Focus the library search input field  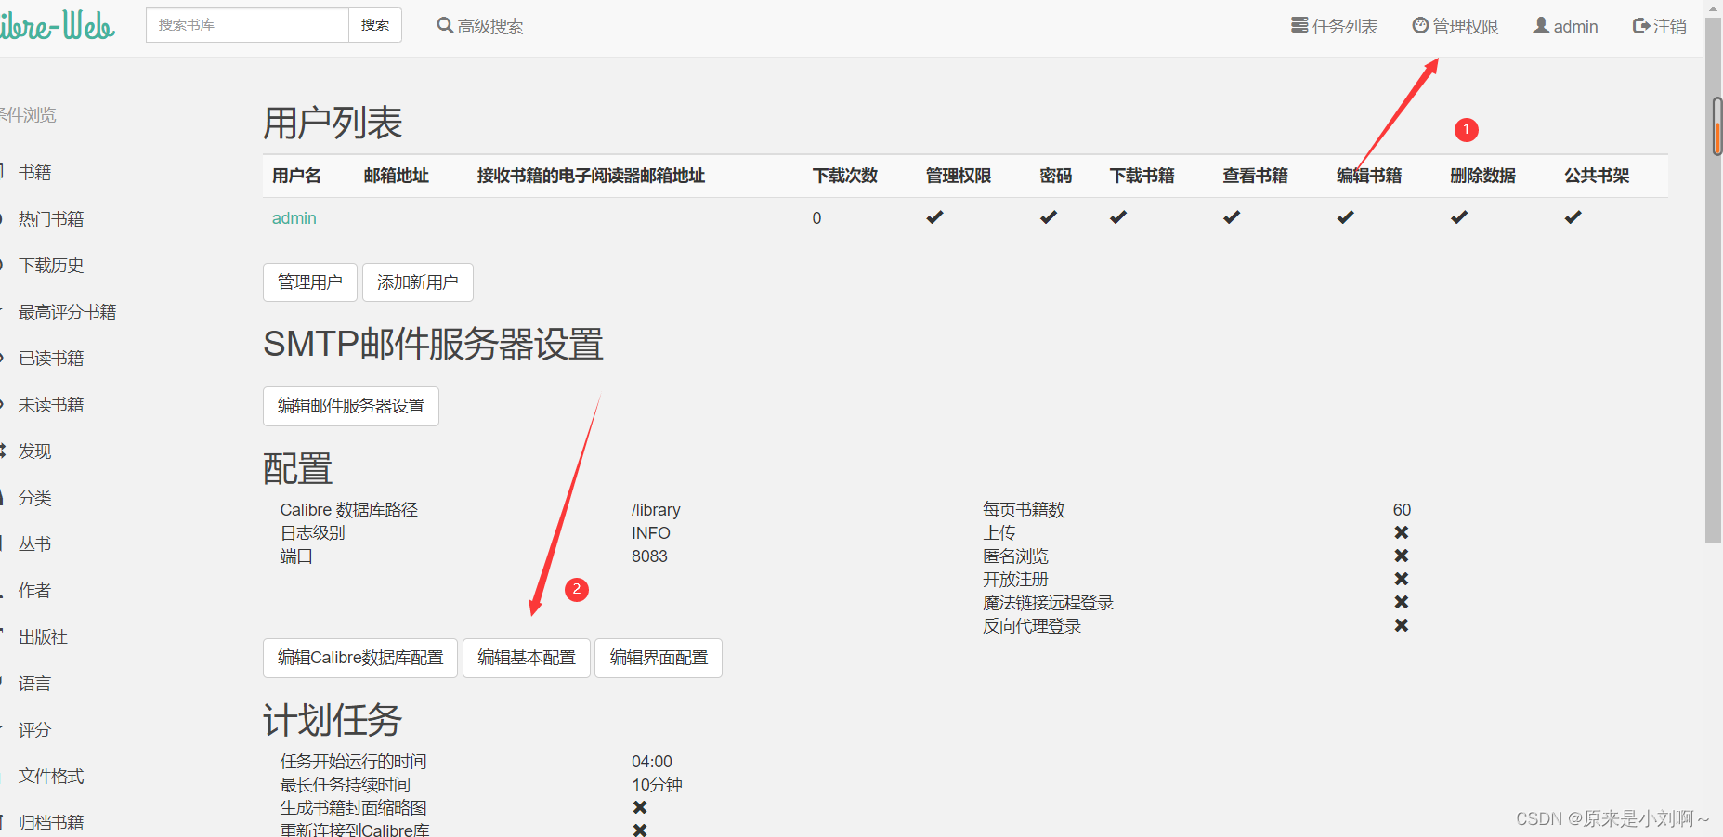point(247,25)
